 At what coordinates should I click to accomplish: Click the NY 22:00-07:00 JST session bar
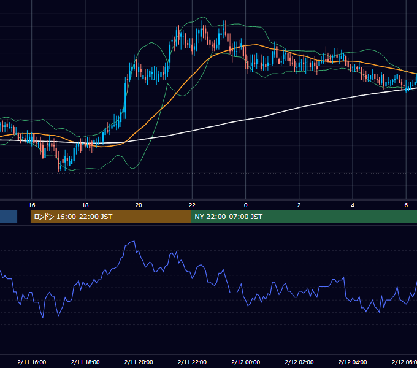click(304, 217)
